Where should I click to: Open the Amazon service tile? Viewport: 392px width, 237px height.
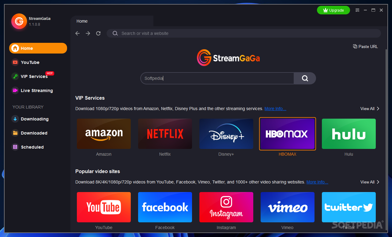tap(104, 134)
